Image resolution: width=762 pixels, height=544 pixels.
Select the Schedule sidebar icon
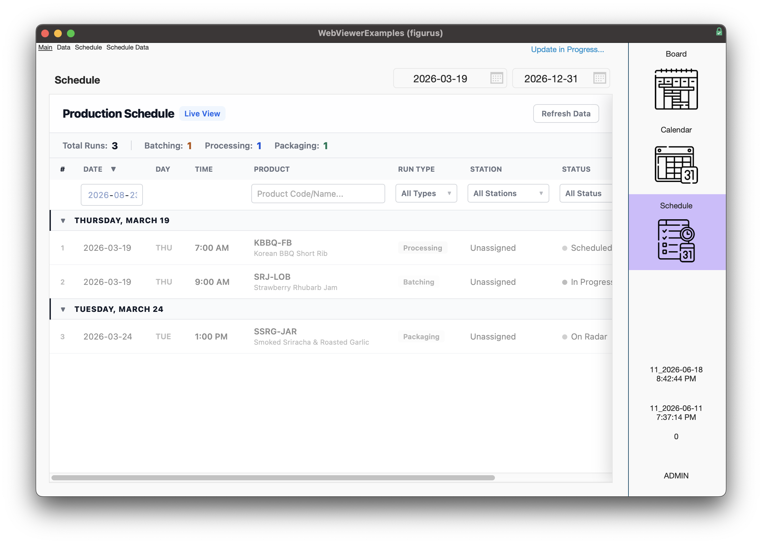pyautogui.click(x=676, y=240)
